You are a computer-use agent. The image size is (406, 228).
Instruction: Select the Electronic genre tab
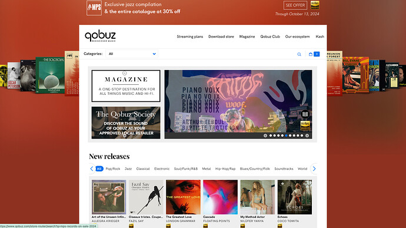[162, 168]
